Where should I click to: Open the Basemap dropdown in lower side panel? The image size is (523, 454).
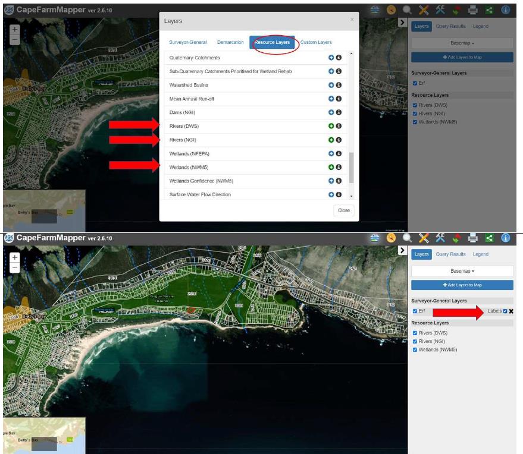pyautogui.click(x=462, y=270)
